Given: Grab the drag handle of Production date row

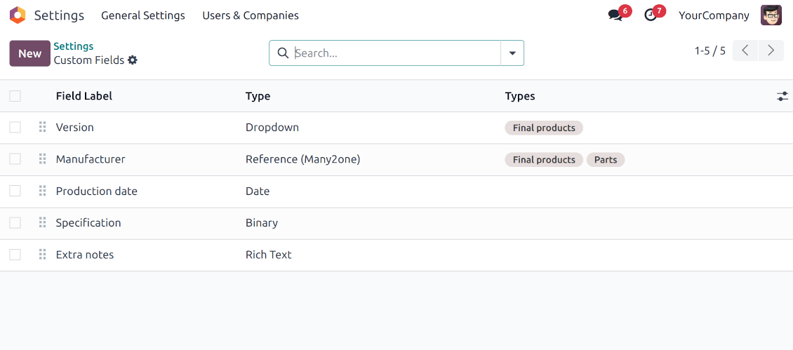Looking at the screenshot, I should (x=43, y=191).
